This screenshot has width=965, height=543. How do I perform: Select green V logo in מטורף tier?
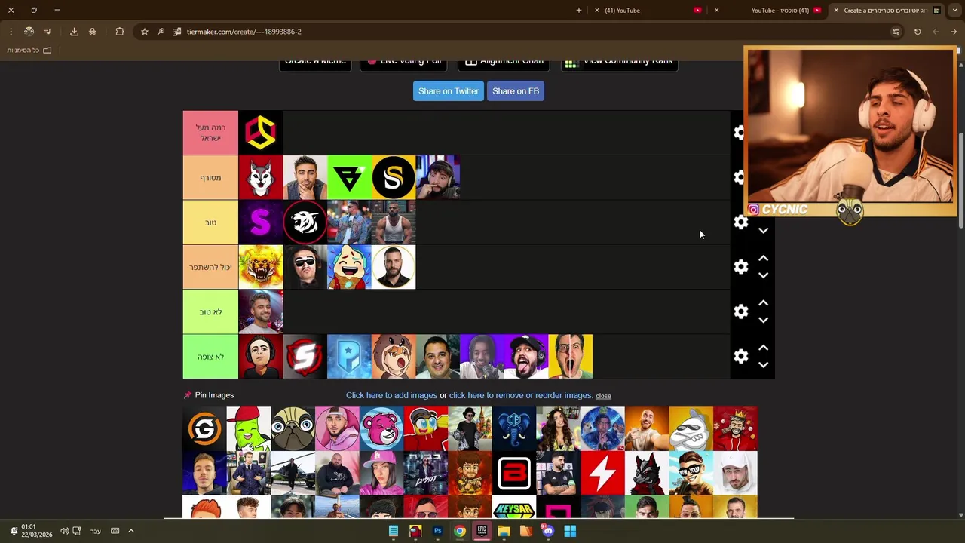pos(349,178)
